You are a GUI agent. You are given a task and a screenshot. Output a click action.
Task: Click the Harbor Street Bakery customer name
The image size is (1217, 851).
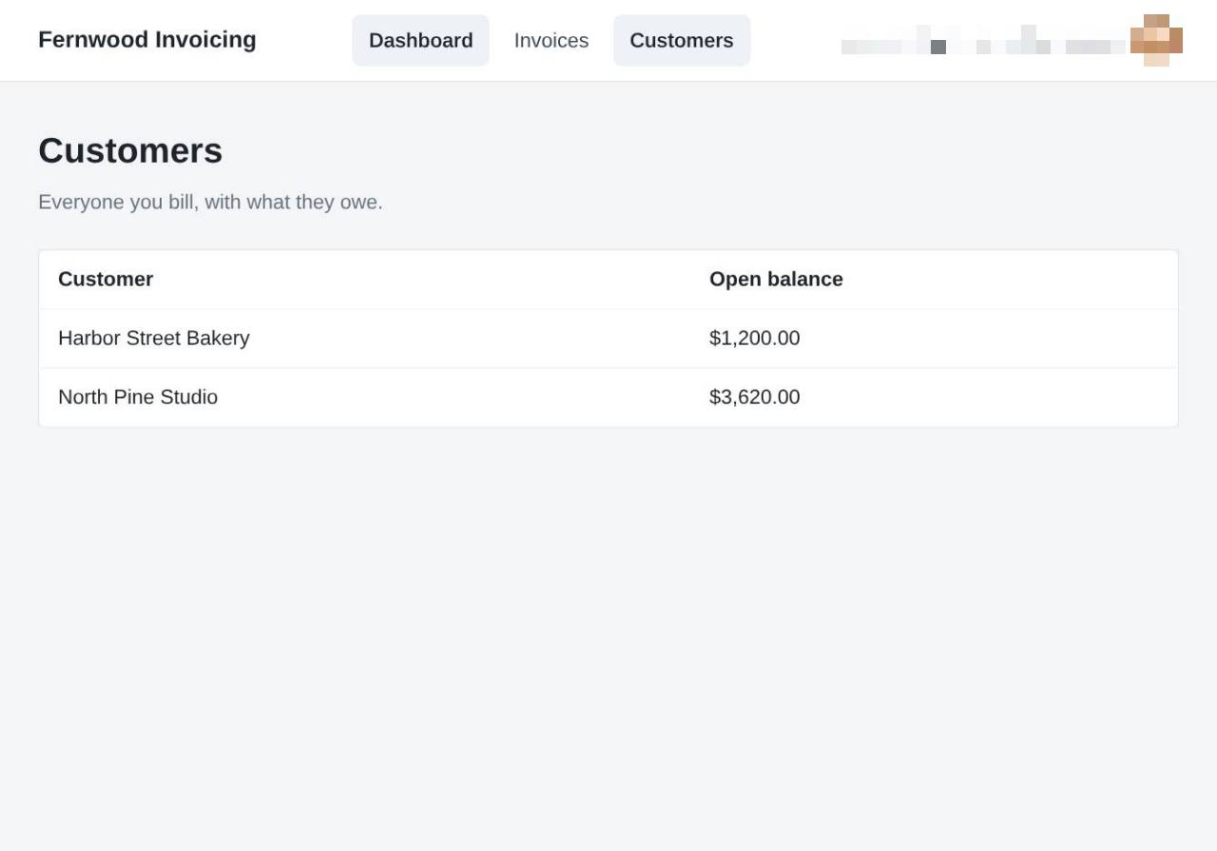154,338
